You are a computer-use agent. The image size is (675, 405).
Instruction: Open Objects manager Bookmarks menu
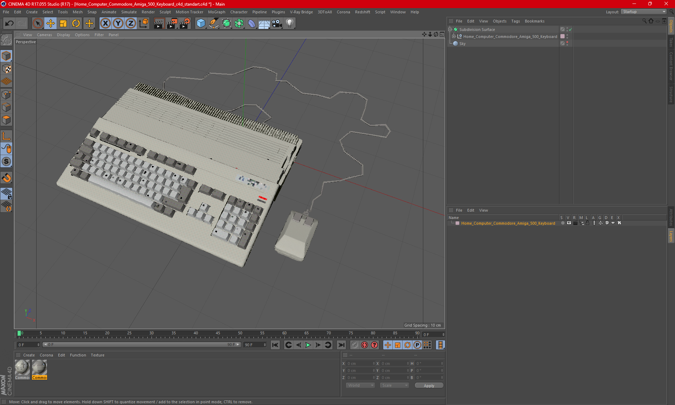tap(534, 21)
